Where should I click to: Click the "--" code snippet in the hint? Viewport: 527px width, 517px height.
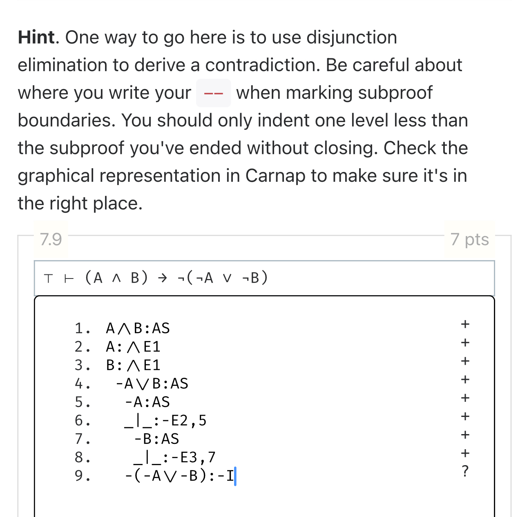pos(213,93)
